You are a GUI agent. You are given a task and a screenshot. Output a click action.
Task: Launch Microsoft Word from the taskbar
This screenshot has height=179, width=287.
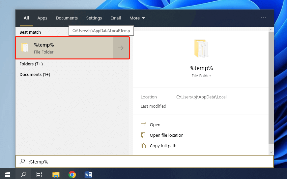tap(88, 174)
